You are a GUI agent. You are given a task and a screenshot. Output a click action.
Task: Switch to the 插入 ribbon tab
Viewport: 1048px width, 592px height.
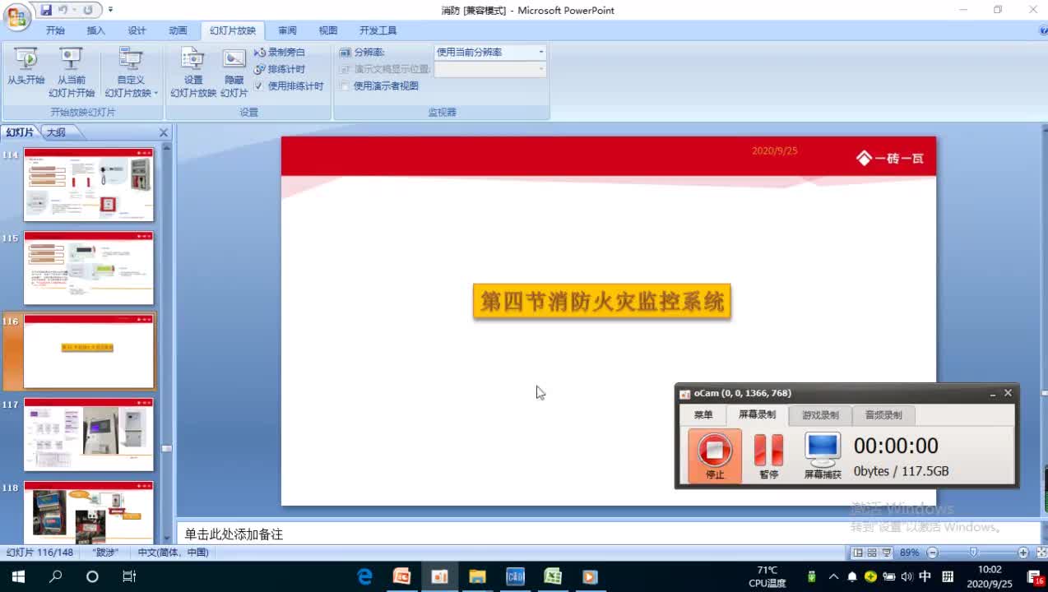click(96, 30)
